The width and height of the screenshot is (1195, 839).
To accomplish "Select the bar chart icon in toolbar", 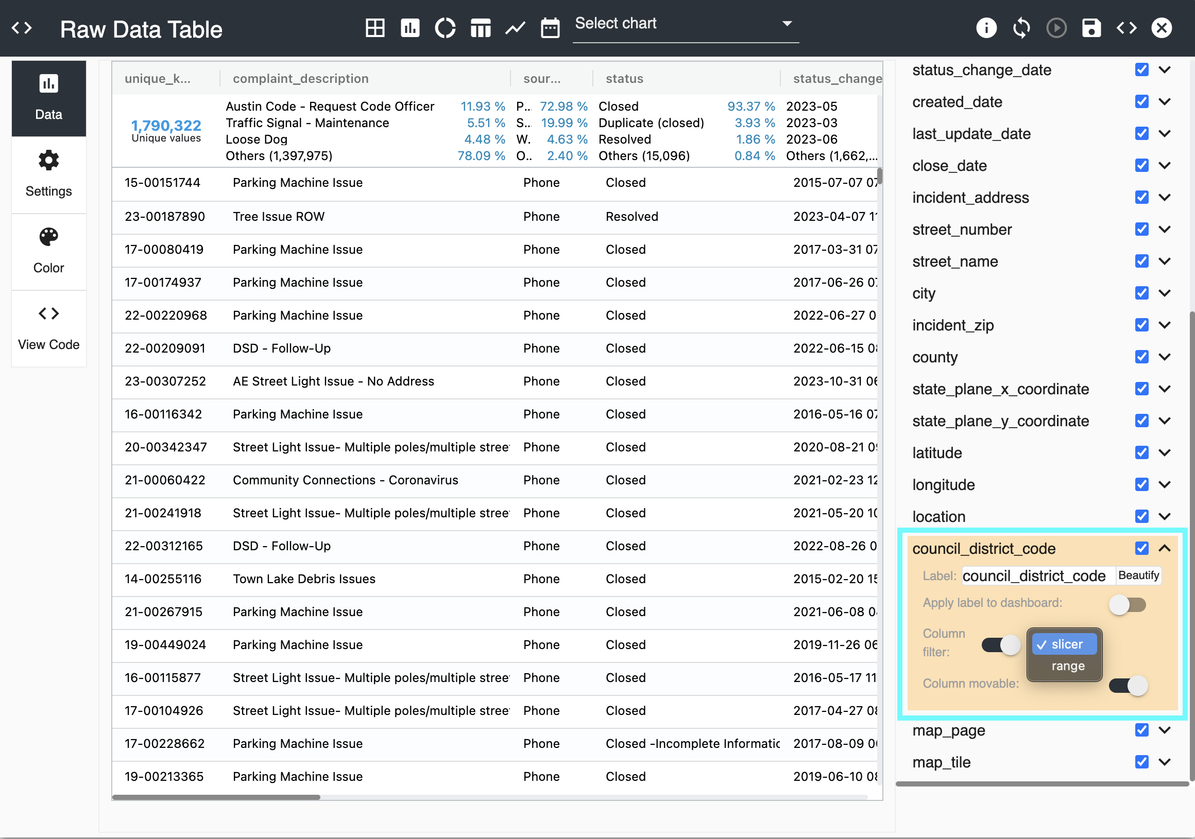I will tap(410, 28).
